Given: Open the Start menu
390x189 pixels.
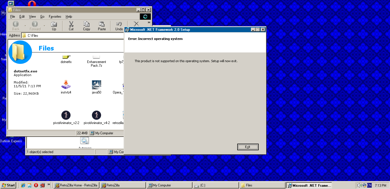Looking at the screenshot, I should pos(8,185).
